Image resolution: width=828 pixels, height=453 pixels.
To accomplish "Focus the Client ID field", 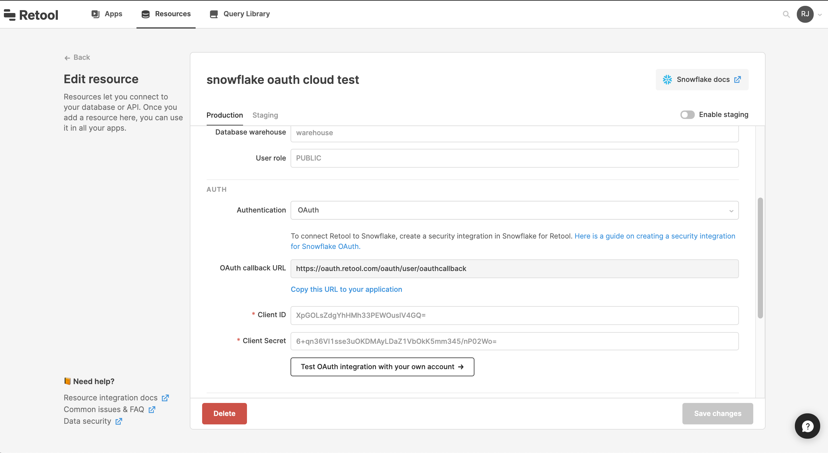I will (x=514, y=316).
